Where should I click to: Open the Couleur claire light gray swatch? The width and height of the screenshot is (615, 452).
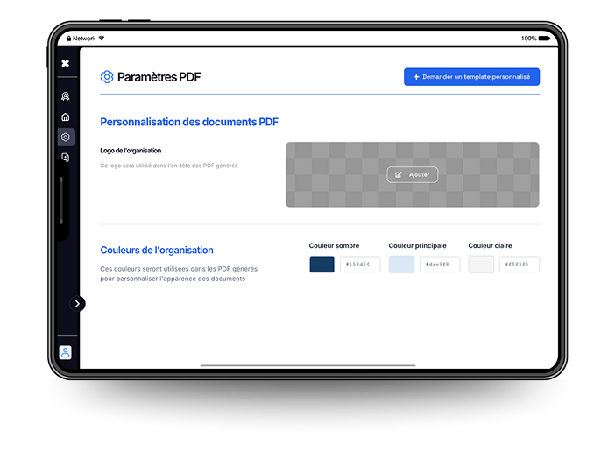[481, 265]
